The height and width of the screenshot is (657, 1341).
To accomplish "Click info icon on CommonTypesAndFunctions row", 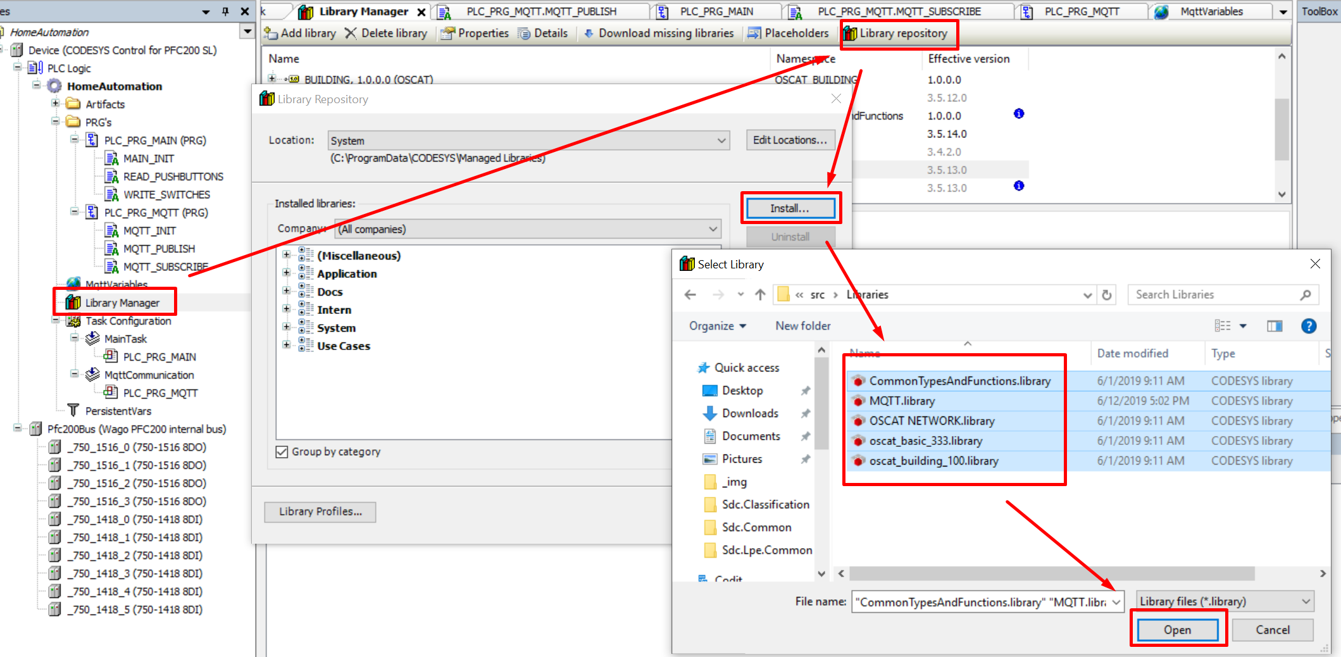I will [x=1019, y=114].
